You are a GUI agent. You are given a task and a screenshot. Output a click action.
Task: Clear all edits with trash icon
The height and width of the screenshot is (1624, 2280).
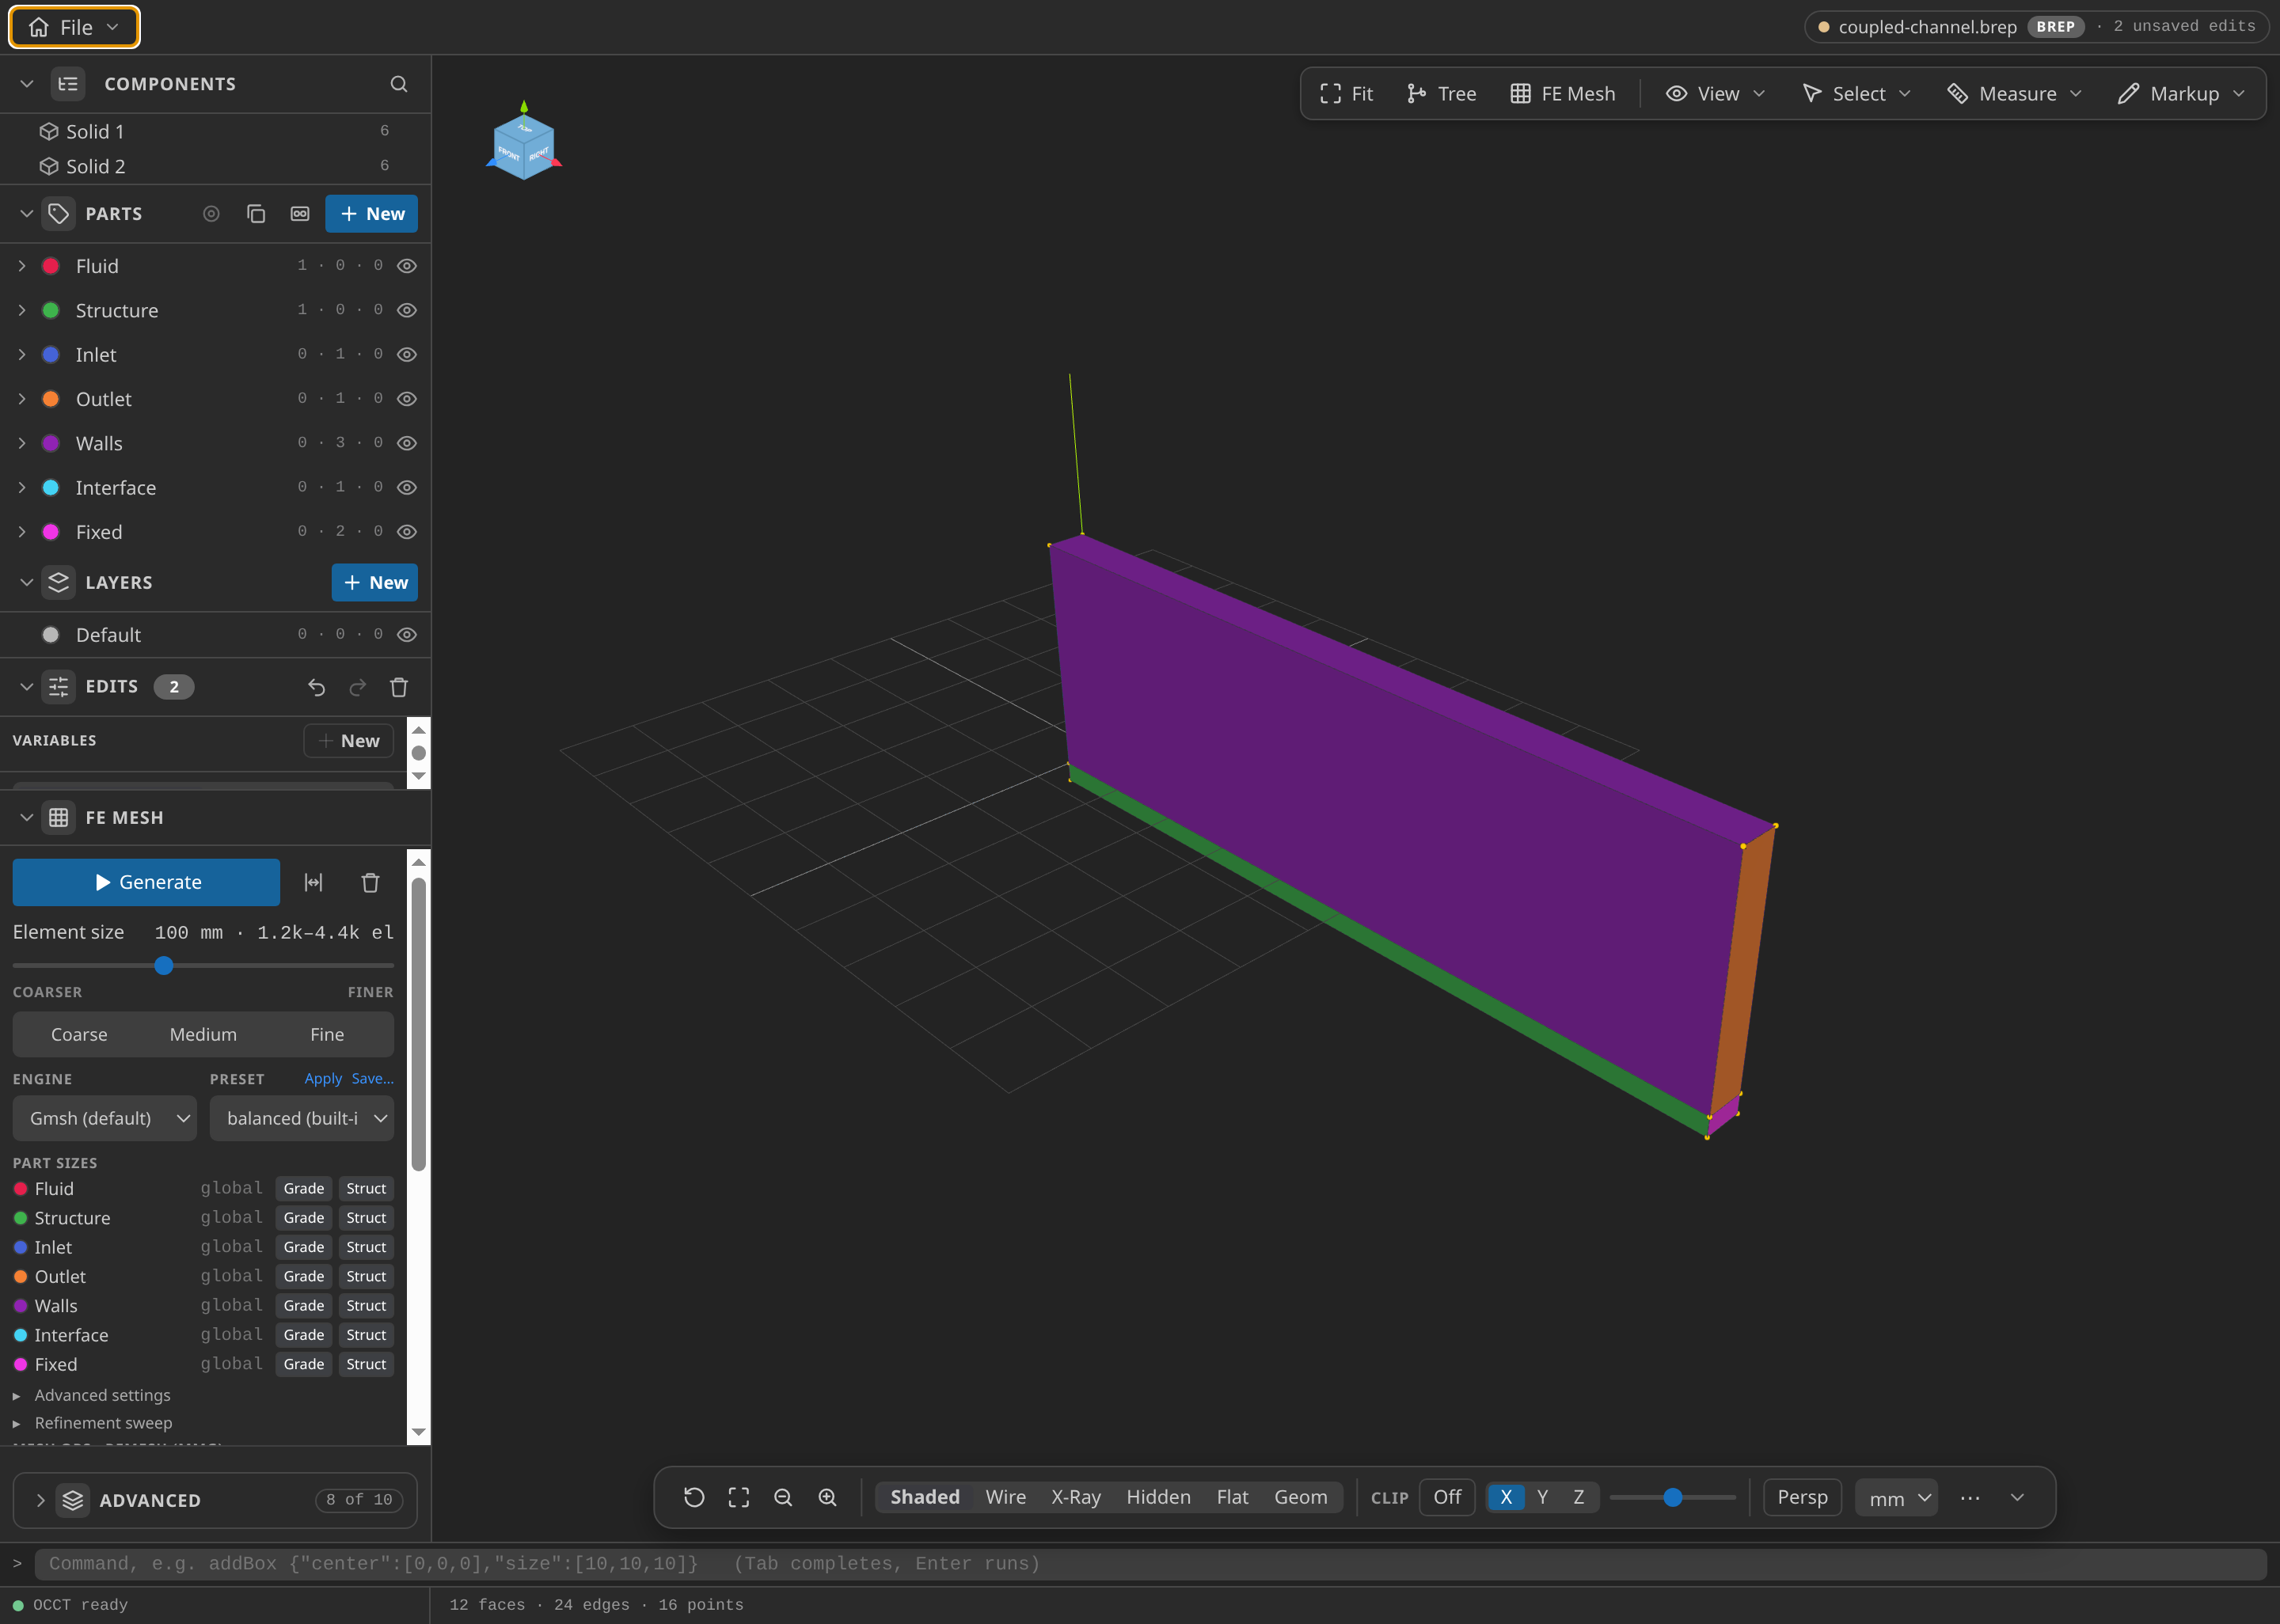tap(399, 687)
